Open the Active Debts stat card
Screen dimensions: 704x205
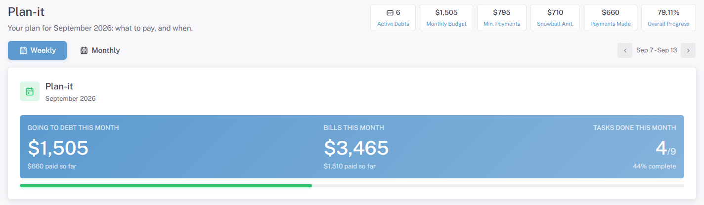(393, 17)
